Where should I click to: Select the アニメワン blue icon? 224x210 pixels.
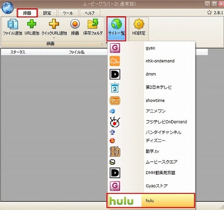(112, 111)
